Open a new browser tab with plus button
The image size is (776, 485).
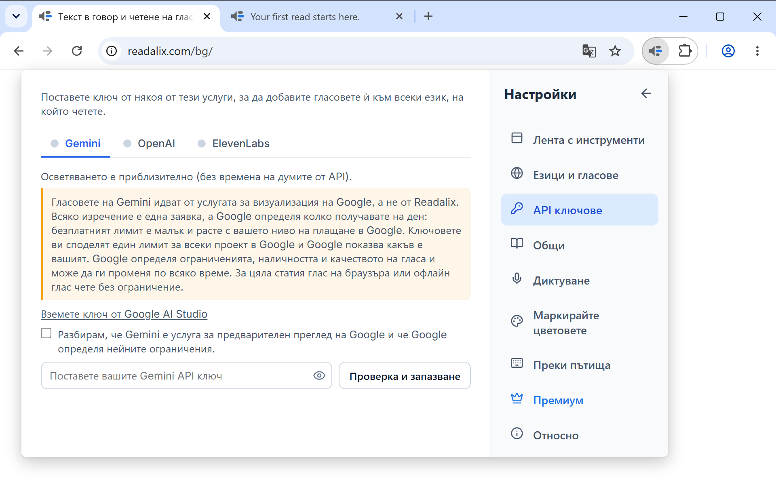click(428, 17)
